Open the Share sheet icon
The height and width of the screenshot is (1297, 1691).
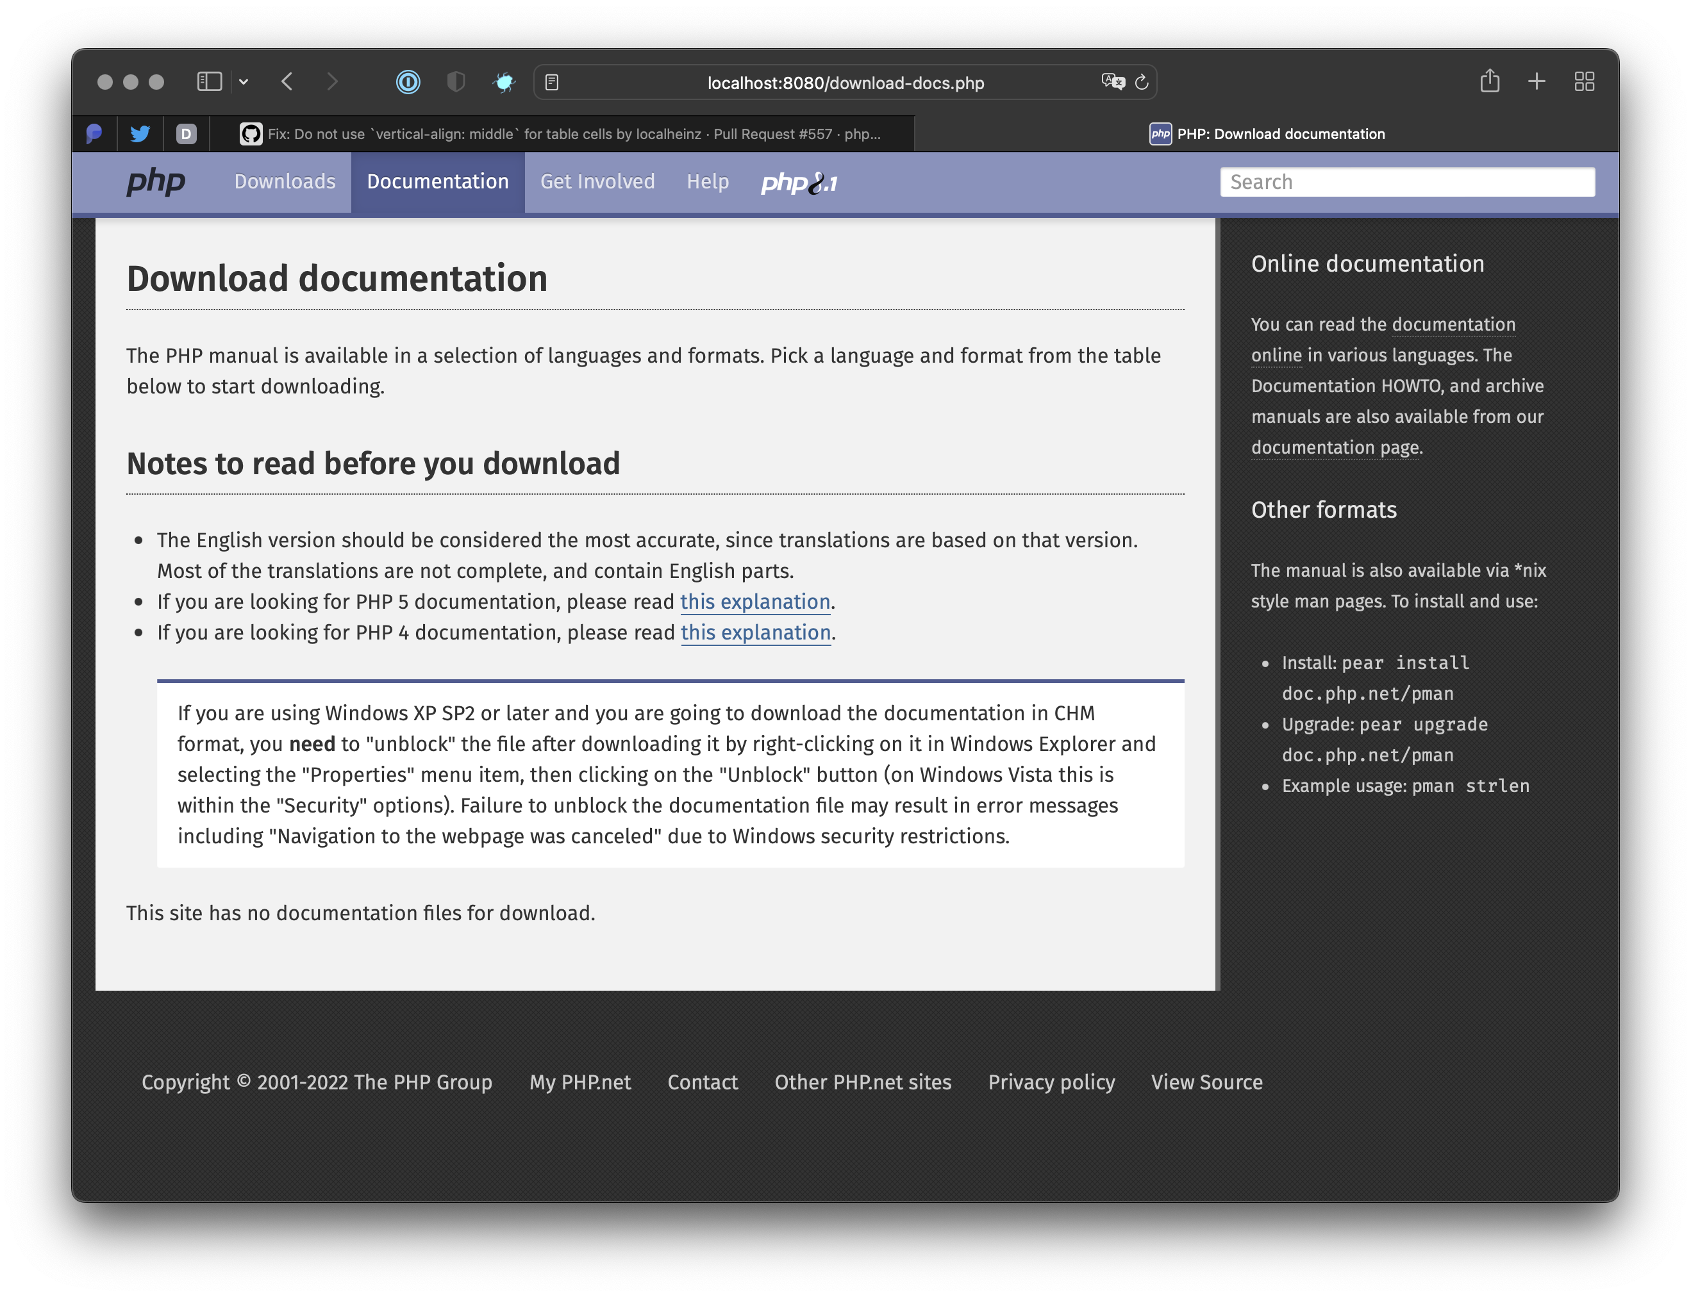(x=1490, y=81)
